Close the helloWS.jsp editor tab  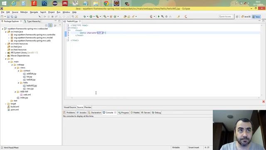point(80,21)
